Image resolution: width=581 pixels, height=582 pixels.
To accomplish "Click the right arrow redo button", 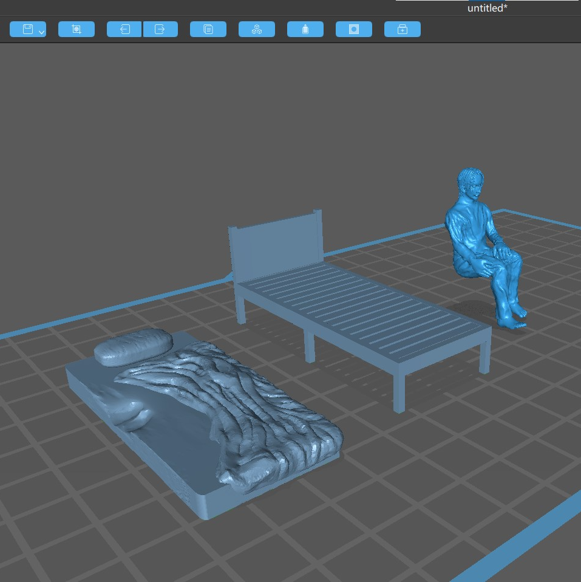I will tap(160, 29).
